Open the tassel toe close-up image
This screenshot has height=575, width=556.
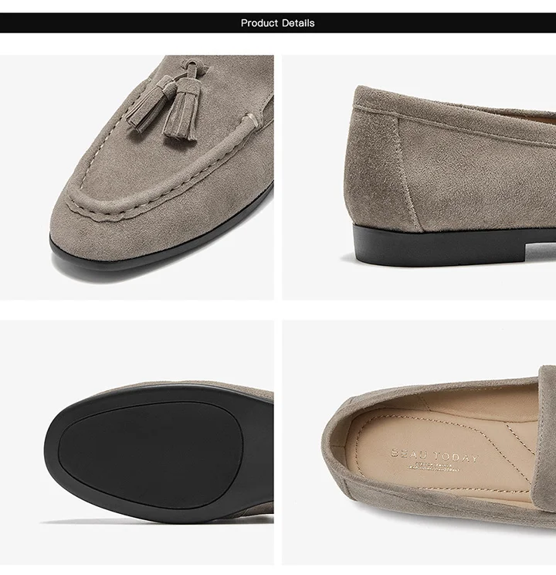(x=137, y=178)
